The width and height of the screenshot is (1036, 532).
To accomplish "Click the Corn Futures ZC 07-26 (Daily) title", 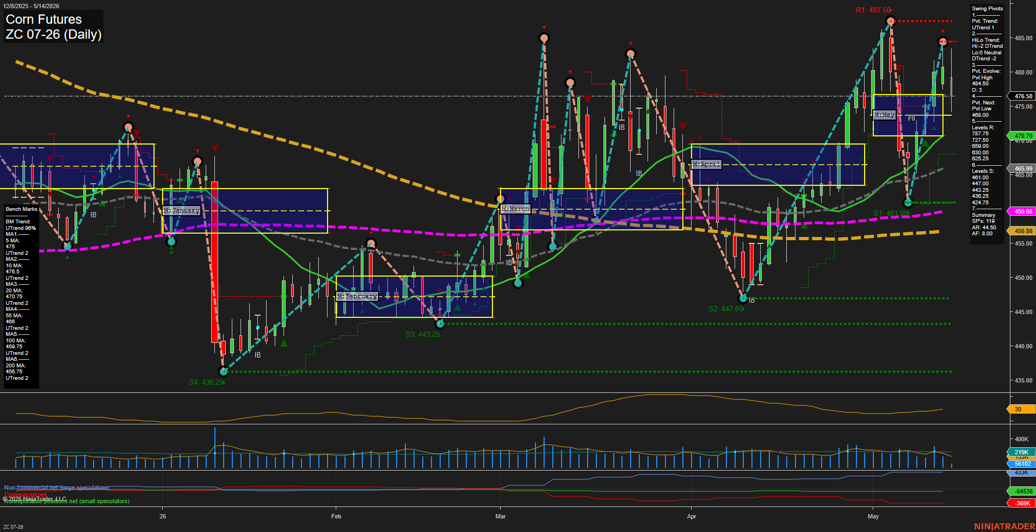I will pyautogui.click(x=53, y=27).
